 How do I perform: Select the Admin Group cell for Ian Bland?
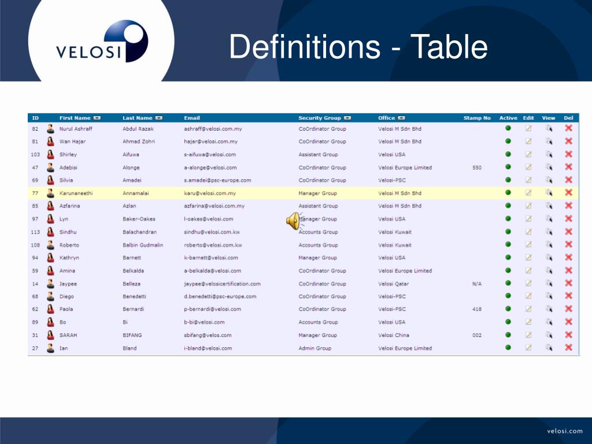click(x=315, y=348)
